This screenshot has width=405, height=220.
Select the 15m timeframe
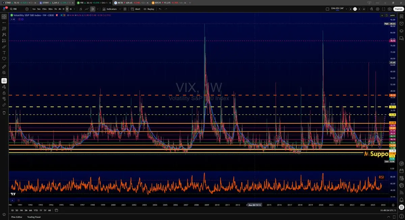[x=44, y=9]
